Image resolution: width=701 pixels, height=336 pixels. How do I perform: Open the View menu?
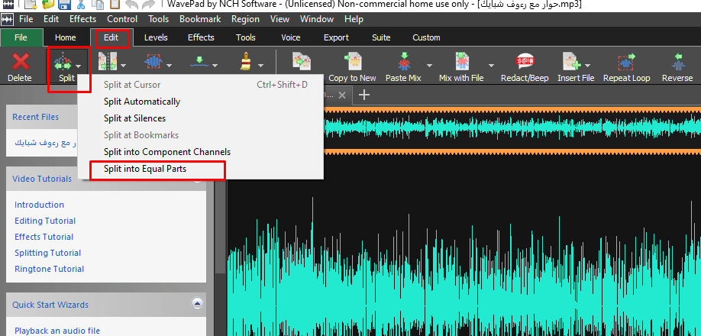279,19
